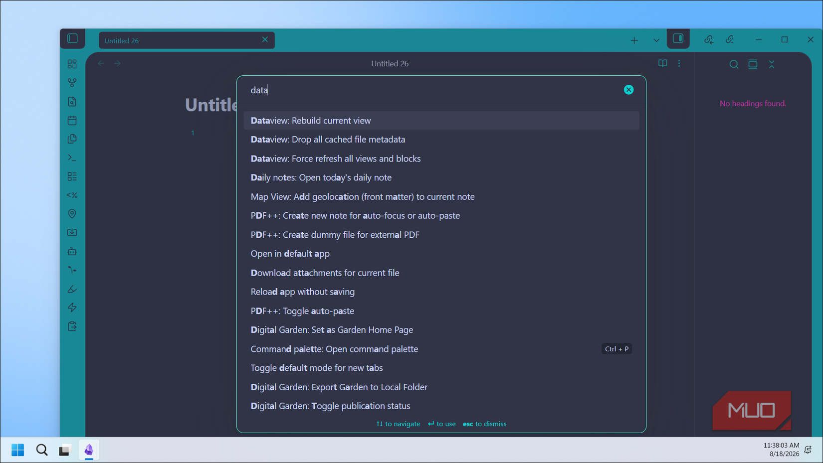Screen dimensions: 823x463
Task: Click the first link icon in title bar
Action: 709,39
